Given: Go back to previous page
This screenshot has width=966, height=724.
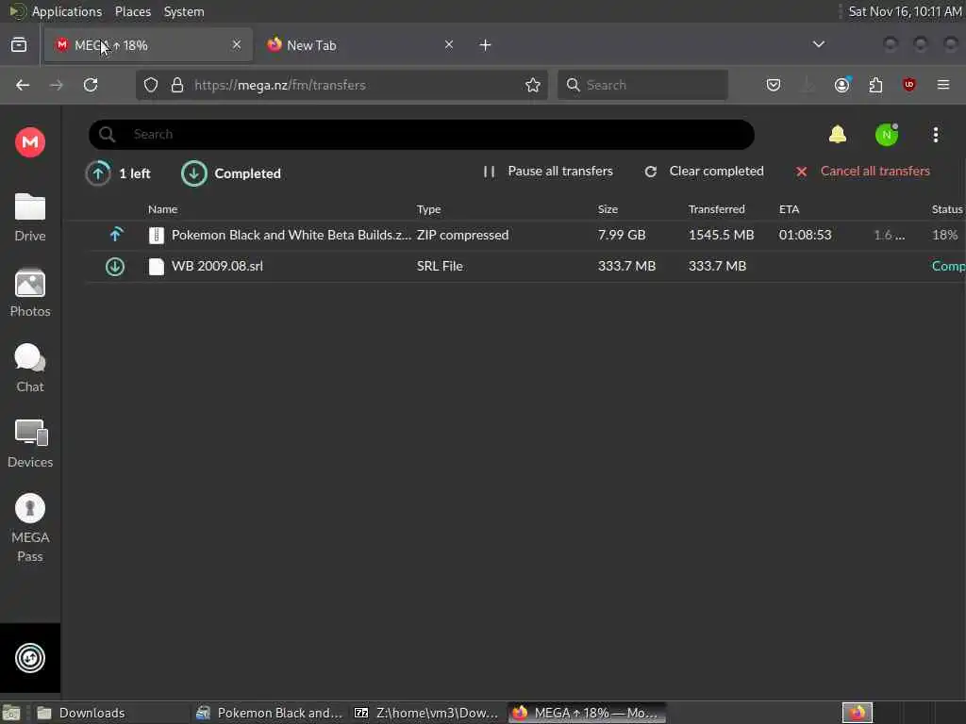Looking at the screenshot, I should [23, 85].
